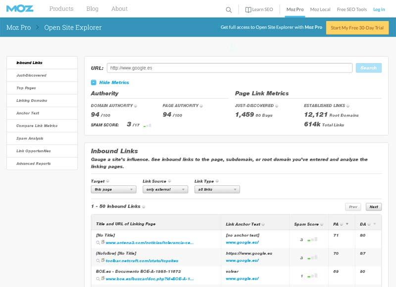Click Start My Free 30-Day Trial button

(x=357, y=28)
